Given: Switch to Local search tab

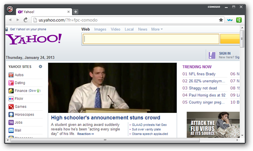Looking at the screenshot, I should (129, 29).
